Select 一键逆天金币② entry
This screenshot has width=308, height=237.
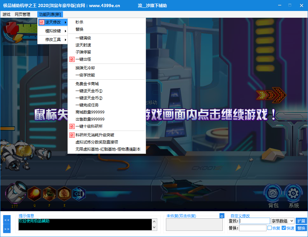pyautogui.click(x=107, y=98)
